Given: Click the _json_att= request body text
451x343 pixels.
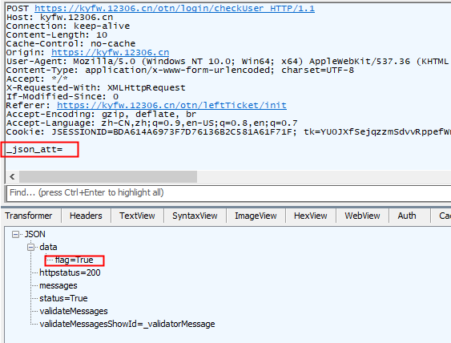Looking at the screenshot, I should point(34,149).
